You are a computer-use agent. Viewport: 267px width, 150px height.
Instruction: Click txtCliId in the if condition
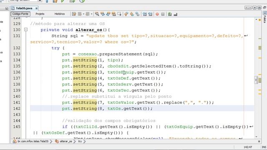[86, 127]
